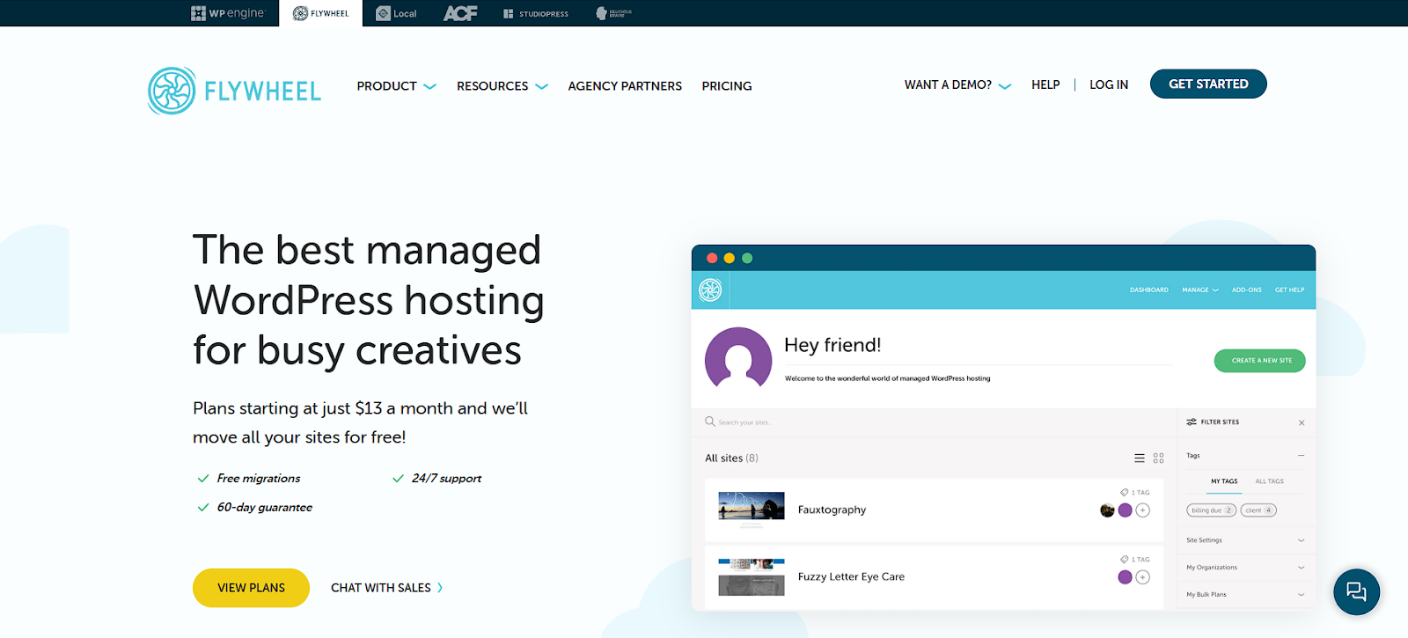
Task: Click the photo avatar on the Fauxtography row
Action: [x=1107, y=510]
